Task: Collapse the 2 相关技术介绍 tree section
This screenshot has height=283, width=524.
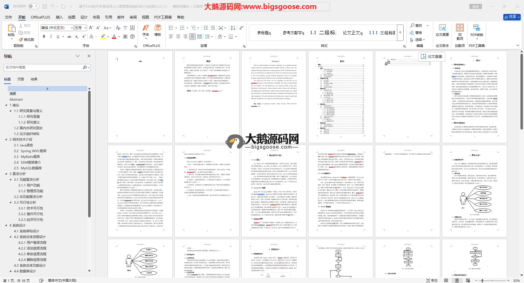Action: (x=6, y=139)
